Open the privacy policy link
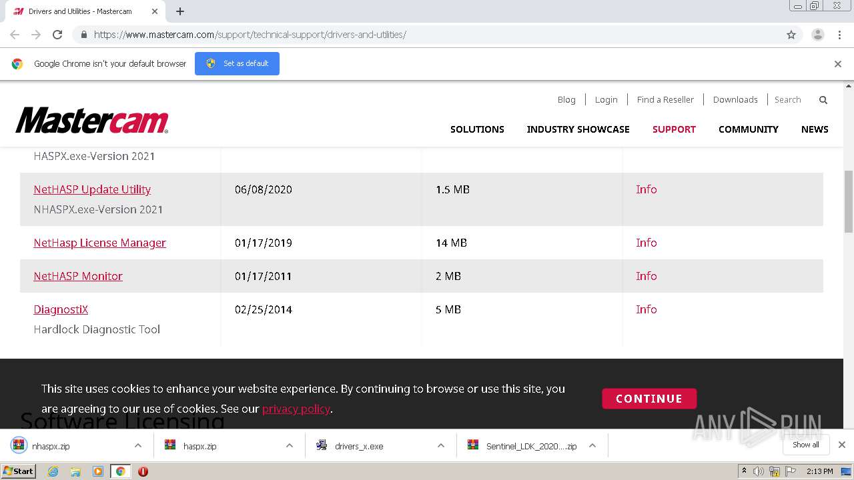Viewport: 854px width, 480px height. coord(296,409)
